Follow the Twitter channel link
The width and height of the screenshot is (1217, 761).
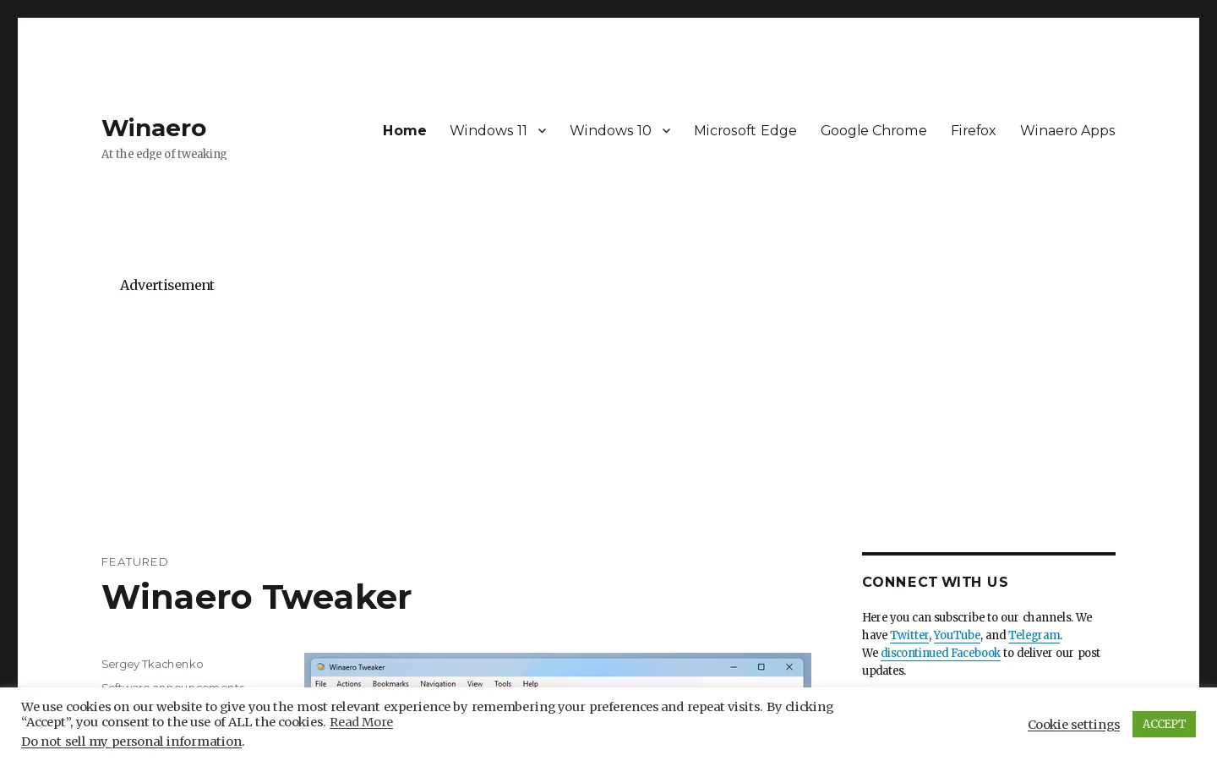click(909, 635)
